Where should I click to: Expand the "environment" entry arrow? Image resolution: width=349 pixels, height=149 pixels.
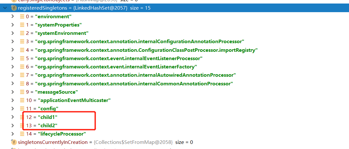pos(13,16)
